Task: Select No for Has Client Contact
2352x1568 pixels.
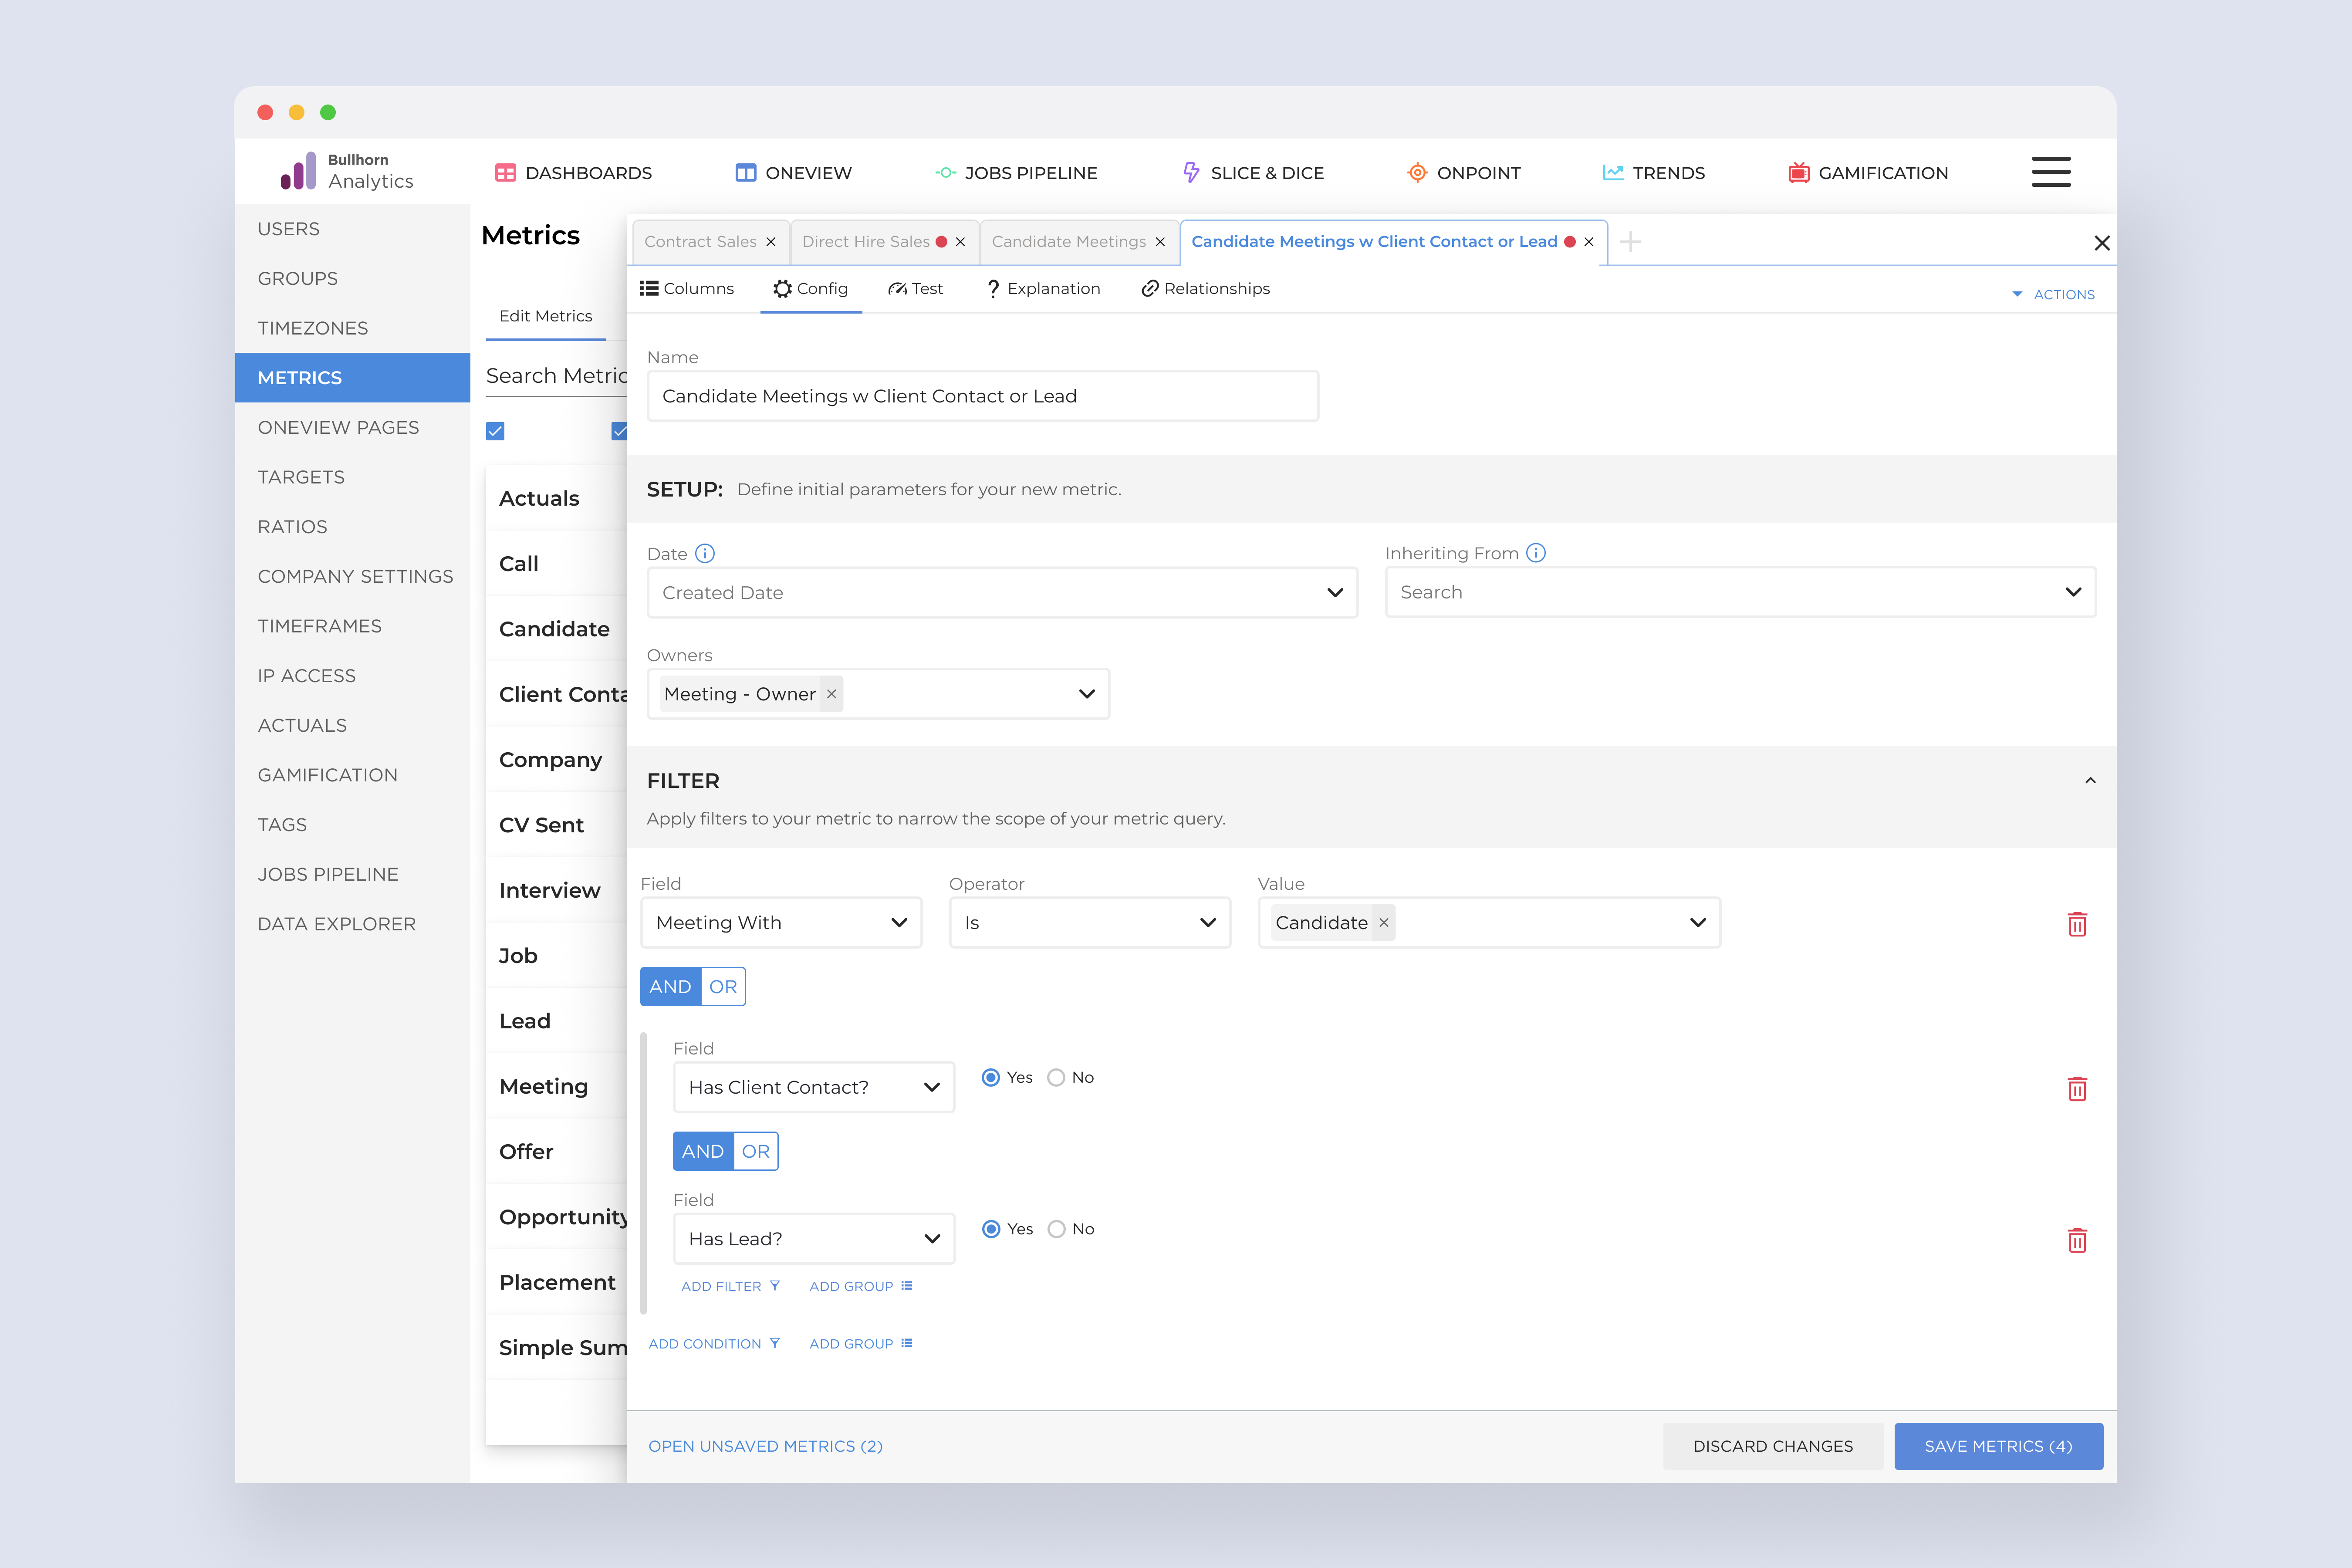Action: [1056, 1078]
